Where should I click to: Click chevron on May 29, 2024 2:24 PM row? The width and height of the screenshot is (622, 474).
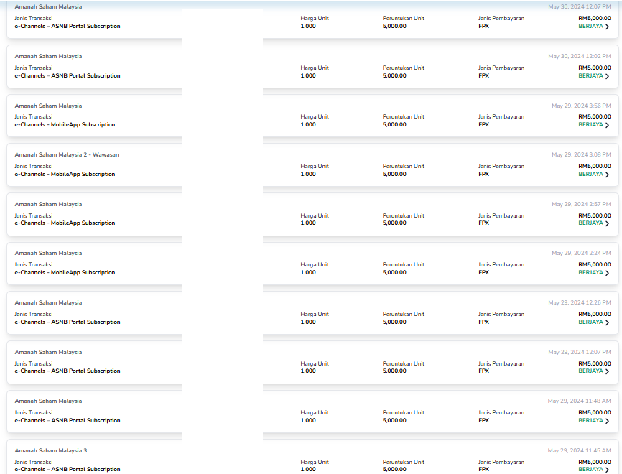(607, 273)
